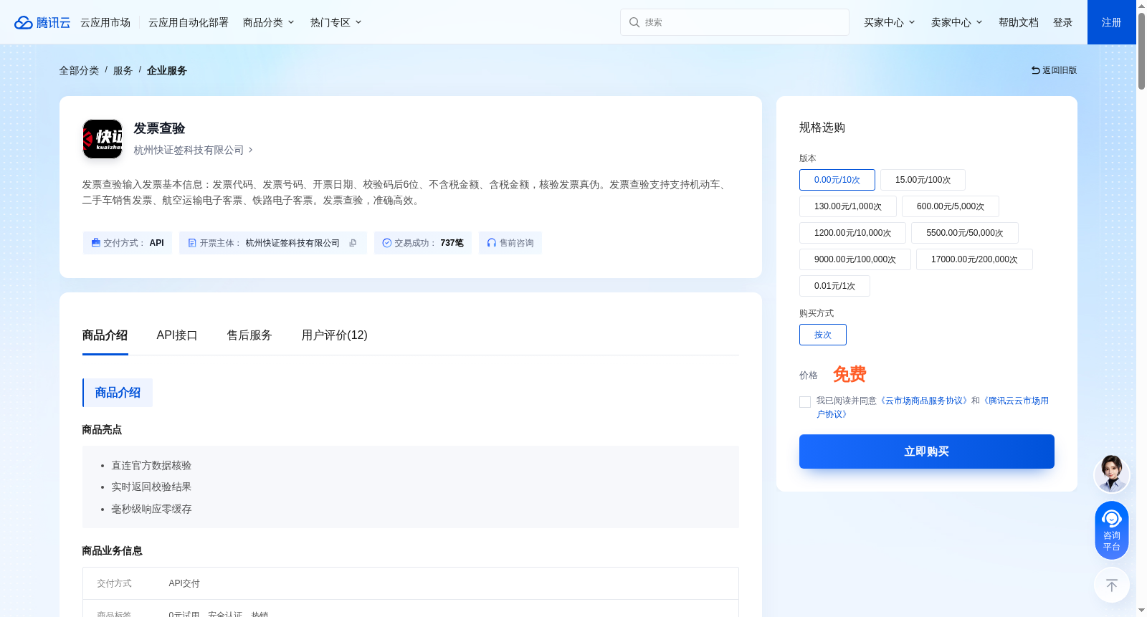
Task: Switch to the 售后服务 tab
Action: (249, 335)
